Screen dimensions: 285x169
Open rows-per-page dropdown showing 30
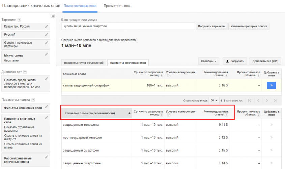pos(214,100)
